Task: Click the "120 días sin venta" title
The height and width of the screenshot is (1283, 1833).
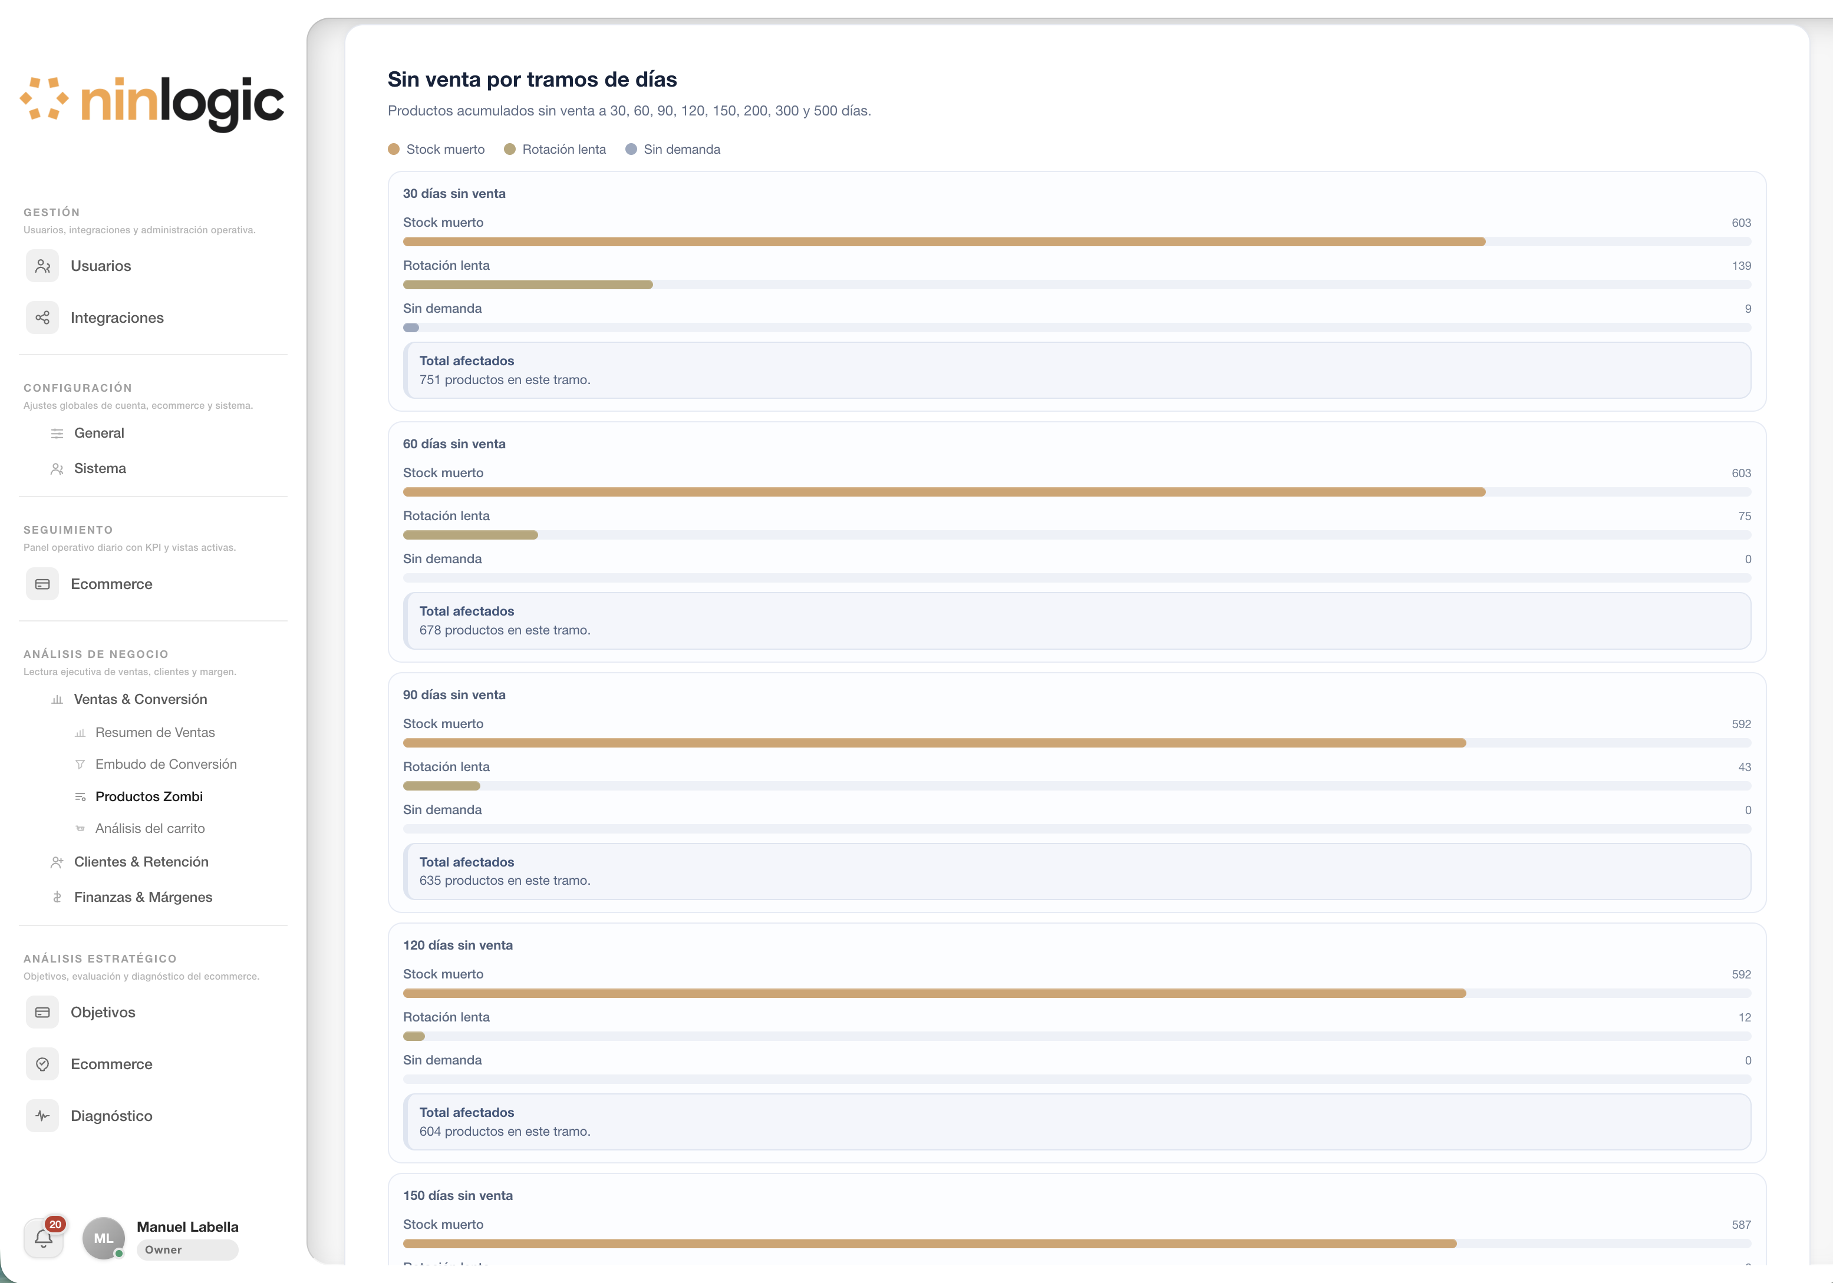Action: [459, 945]
